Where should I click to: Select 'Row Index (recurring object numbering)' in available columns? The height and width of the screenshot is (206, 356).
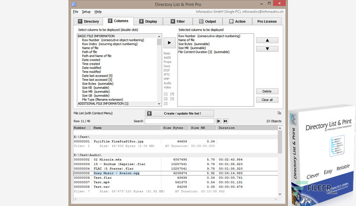110,44
